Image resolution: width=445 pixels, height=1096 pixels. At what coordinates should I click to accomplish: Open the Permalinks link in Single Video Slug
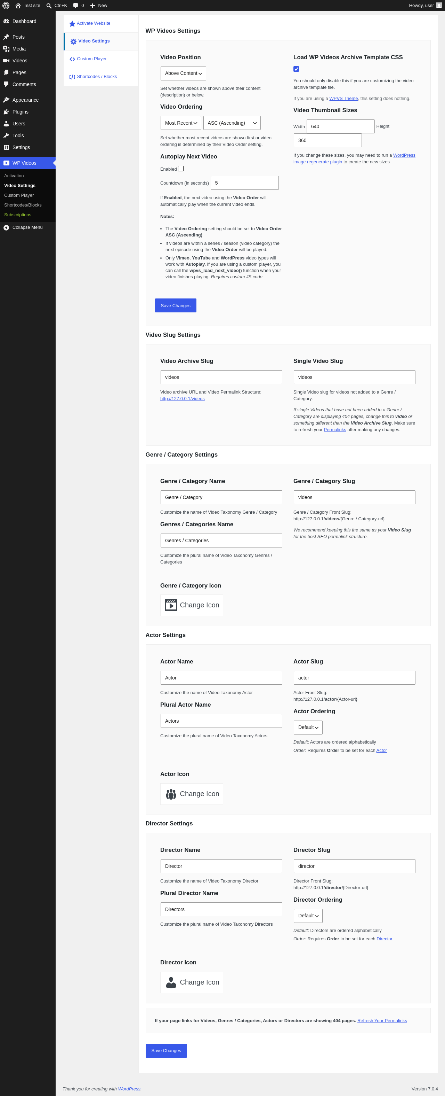tap(334, 430)
